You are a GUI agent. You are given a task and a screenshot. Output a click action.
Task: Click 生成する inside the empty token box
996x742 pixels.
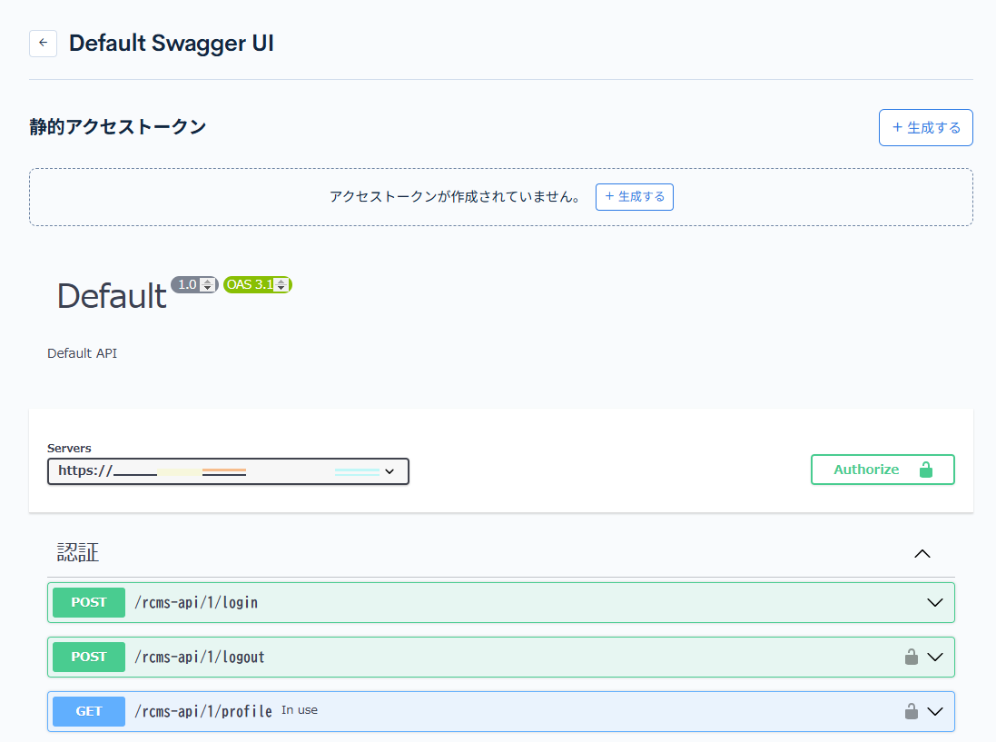pyautogui.click(x=634, y=196)
